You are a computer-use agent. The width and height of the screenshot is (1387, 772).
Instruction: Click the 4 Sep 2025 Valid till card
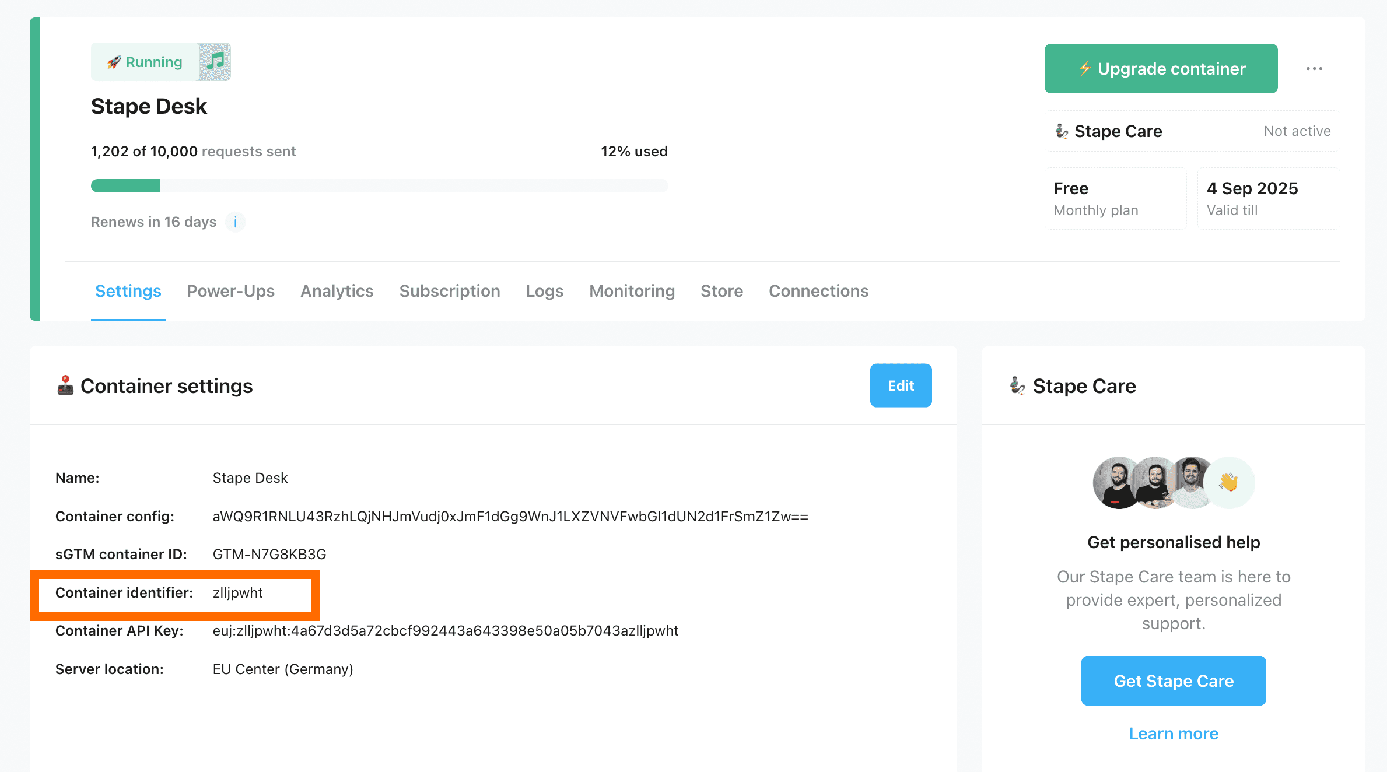tap(1269, 199)
